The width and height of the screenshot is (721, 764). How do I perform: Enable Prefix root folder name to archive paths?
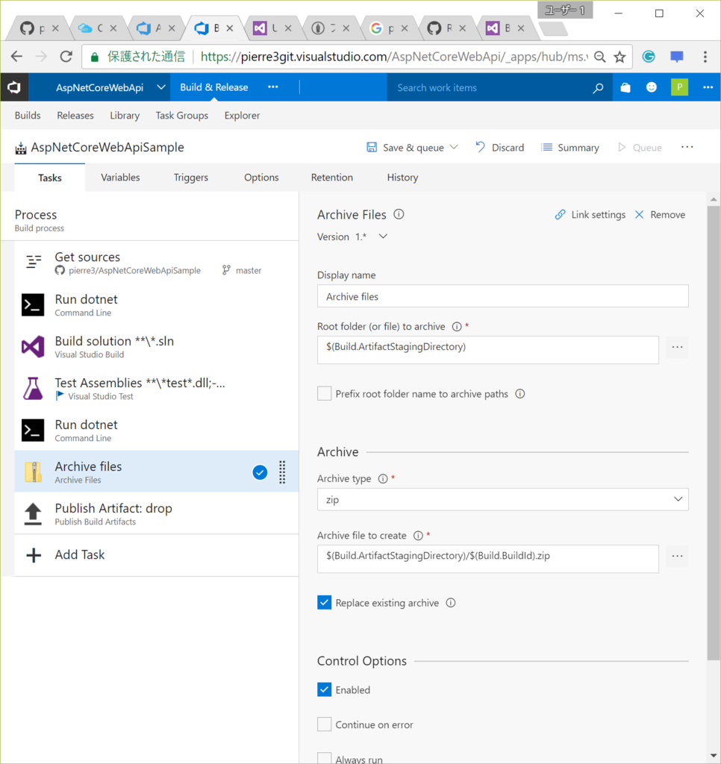coord(324,393)
